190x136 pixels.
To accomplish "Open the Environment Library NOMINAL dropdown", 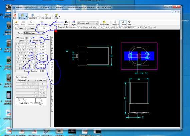I will tap(37, 80).
